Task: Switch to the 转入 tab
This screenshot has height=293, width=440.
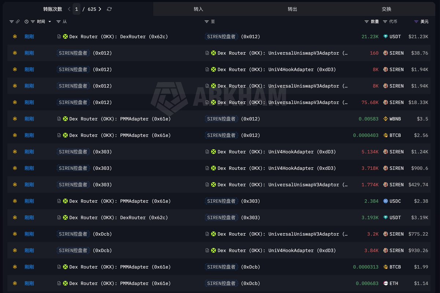Action: tap(198, 9)
